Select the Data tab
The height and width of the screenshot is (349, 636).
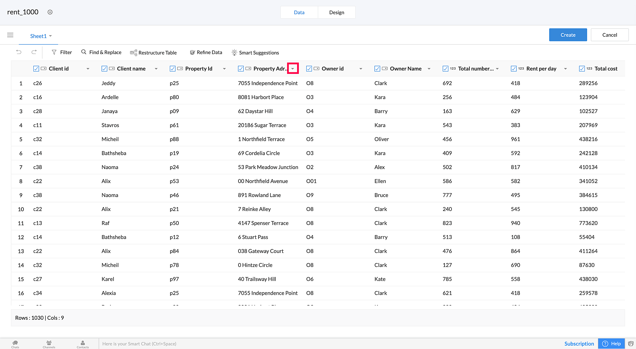[x=299, y=12]
